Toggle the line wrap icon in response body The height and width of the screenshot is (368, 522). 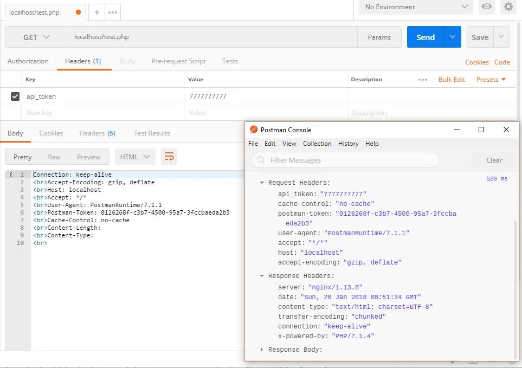click(x=169, y=157)
